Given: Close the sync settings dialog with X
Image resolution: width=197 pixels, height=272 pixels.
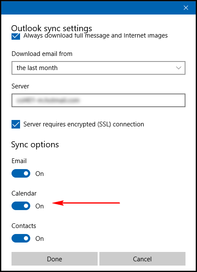Looking at the screenshot, I should click(186, 8).
